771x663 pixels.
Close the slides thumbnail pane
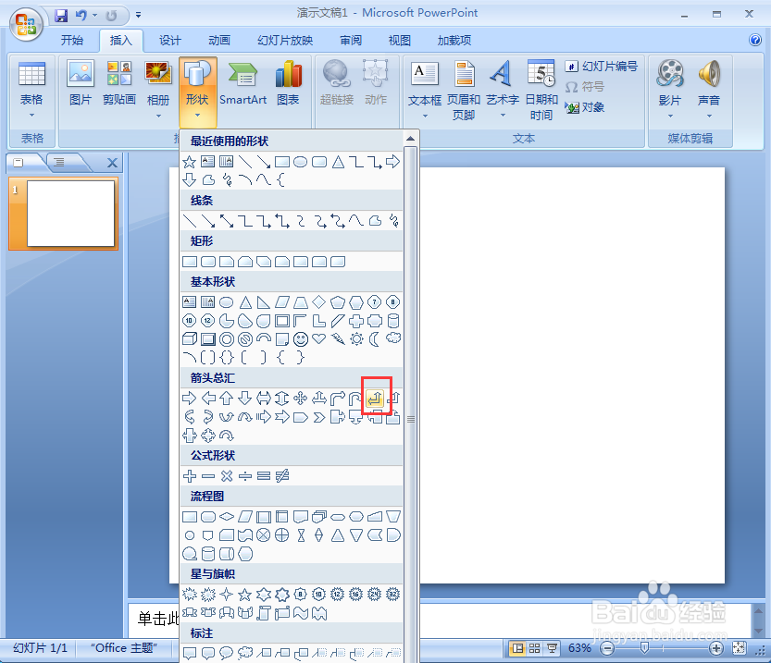(x=112, y=163)
